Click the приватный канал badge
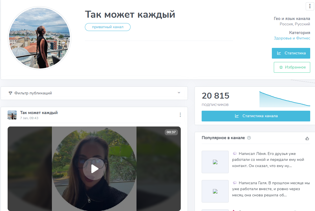The image size is (315, 211). [107, 27]
